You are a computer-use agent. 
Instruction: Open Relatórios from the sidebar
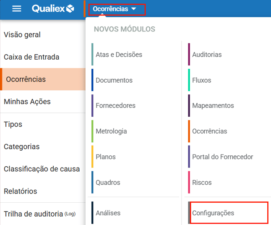pos(21,191)
